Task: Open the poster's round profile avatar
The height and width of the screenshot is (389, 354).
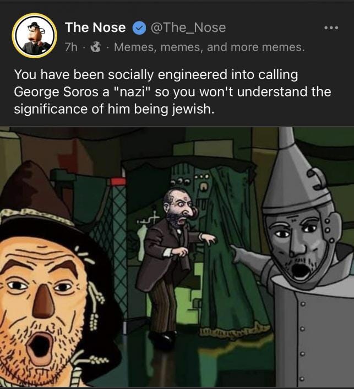Action: [35, 36]
